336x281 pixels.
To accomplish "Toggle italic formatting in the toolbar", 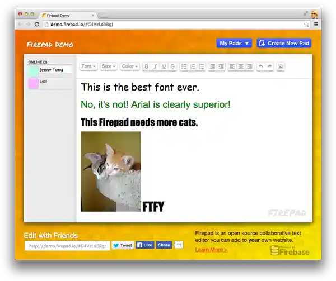I will tap(155, 66).
